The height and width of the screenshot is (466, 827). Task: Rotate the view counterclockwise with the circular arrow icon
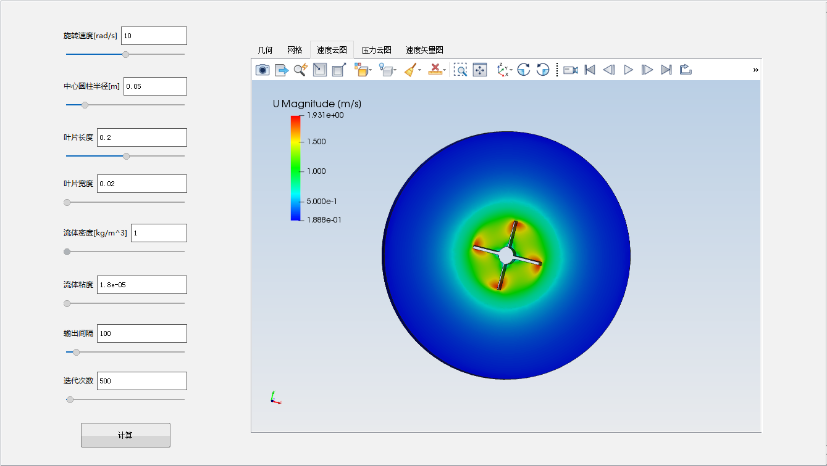(x=543, y=70)
